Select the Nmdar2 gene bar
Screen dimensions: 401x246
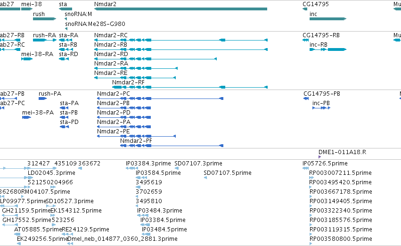click(x=181, y=9)
